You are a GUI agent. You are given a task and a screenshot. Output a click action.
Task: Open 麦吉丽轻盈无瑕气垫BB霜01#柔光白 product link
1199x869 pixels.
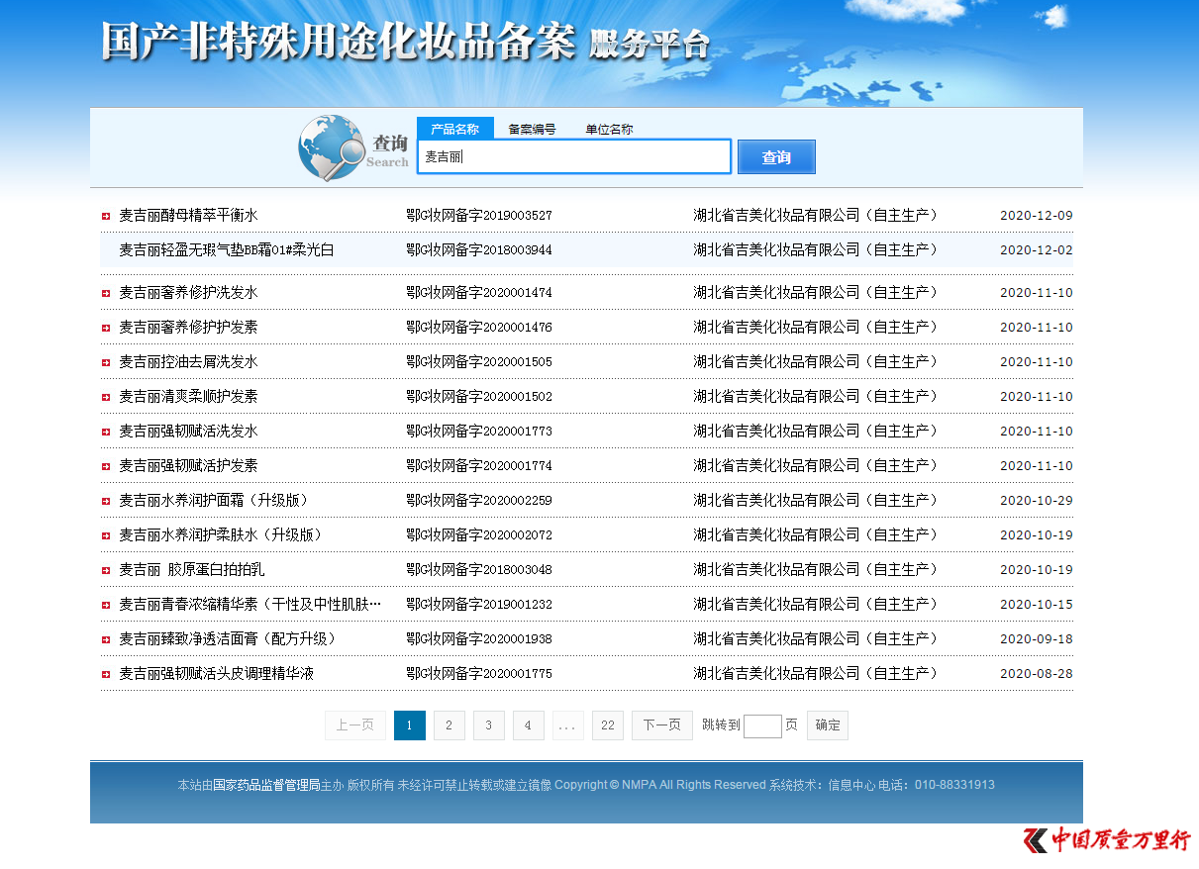227,249
